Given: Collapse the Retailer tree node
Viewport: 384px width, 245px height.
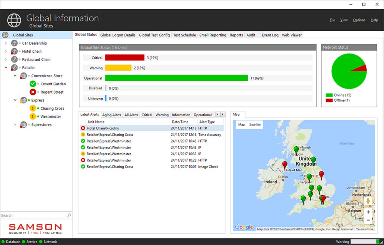Looking at the screenshot, I should pos(6,68).
